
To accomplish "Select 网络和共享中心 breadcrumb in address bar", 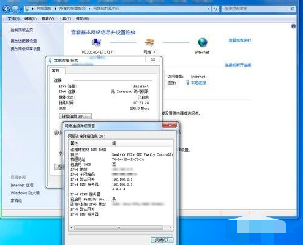I will [106, 9].
